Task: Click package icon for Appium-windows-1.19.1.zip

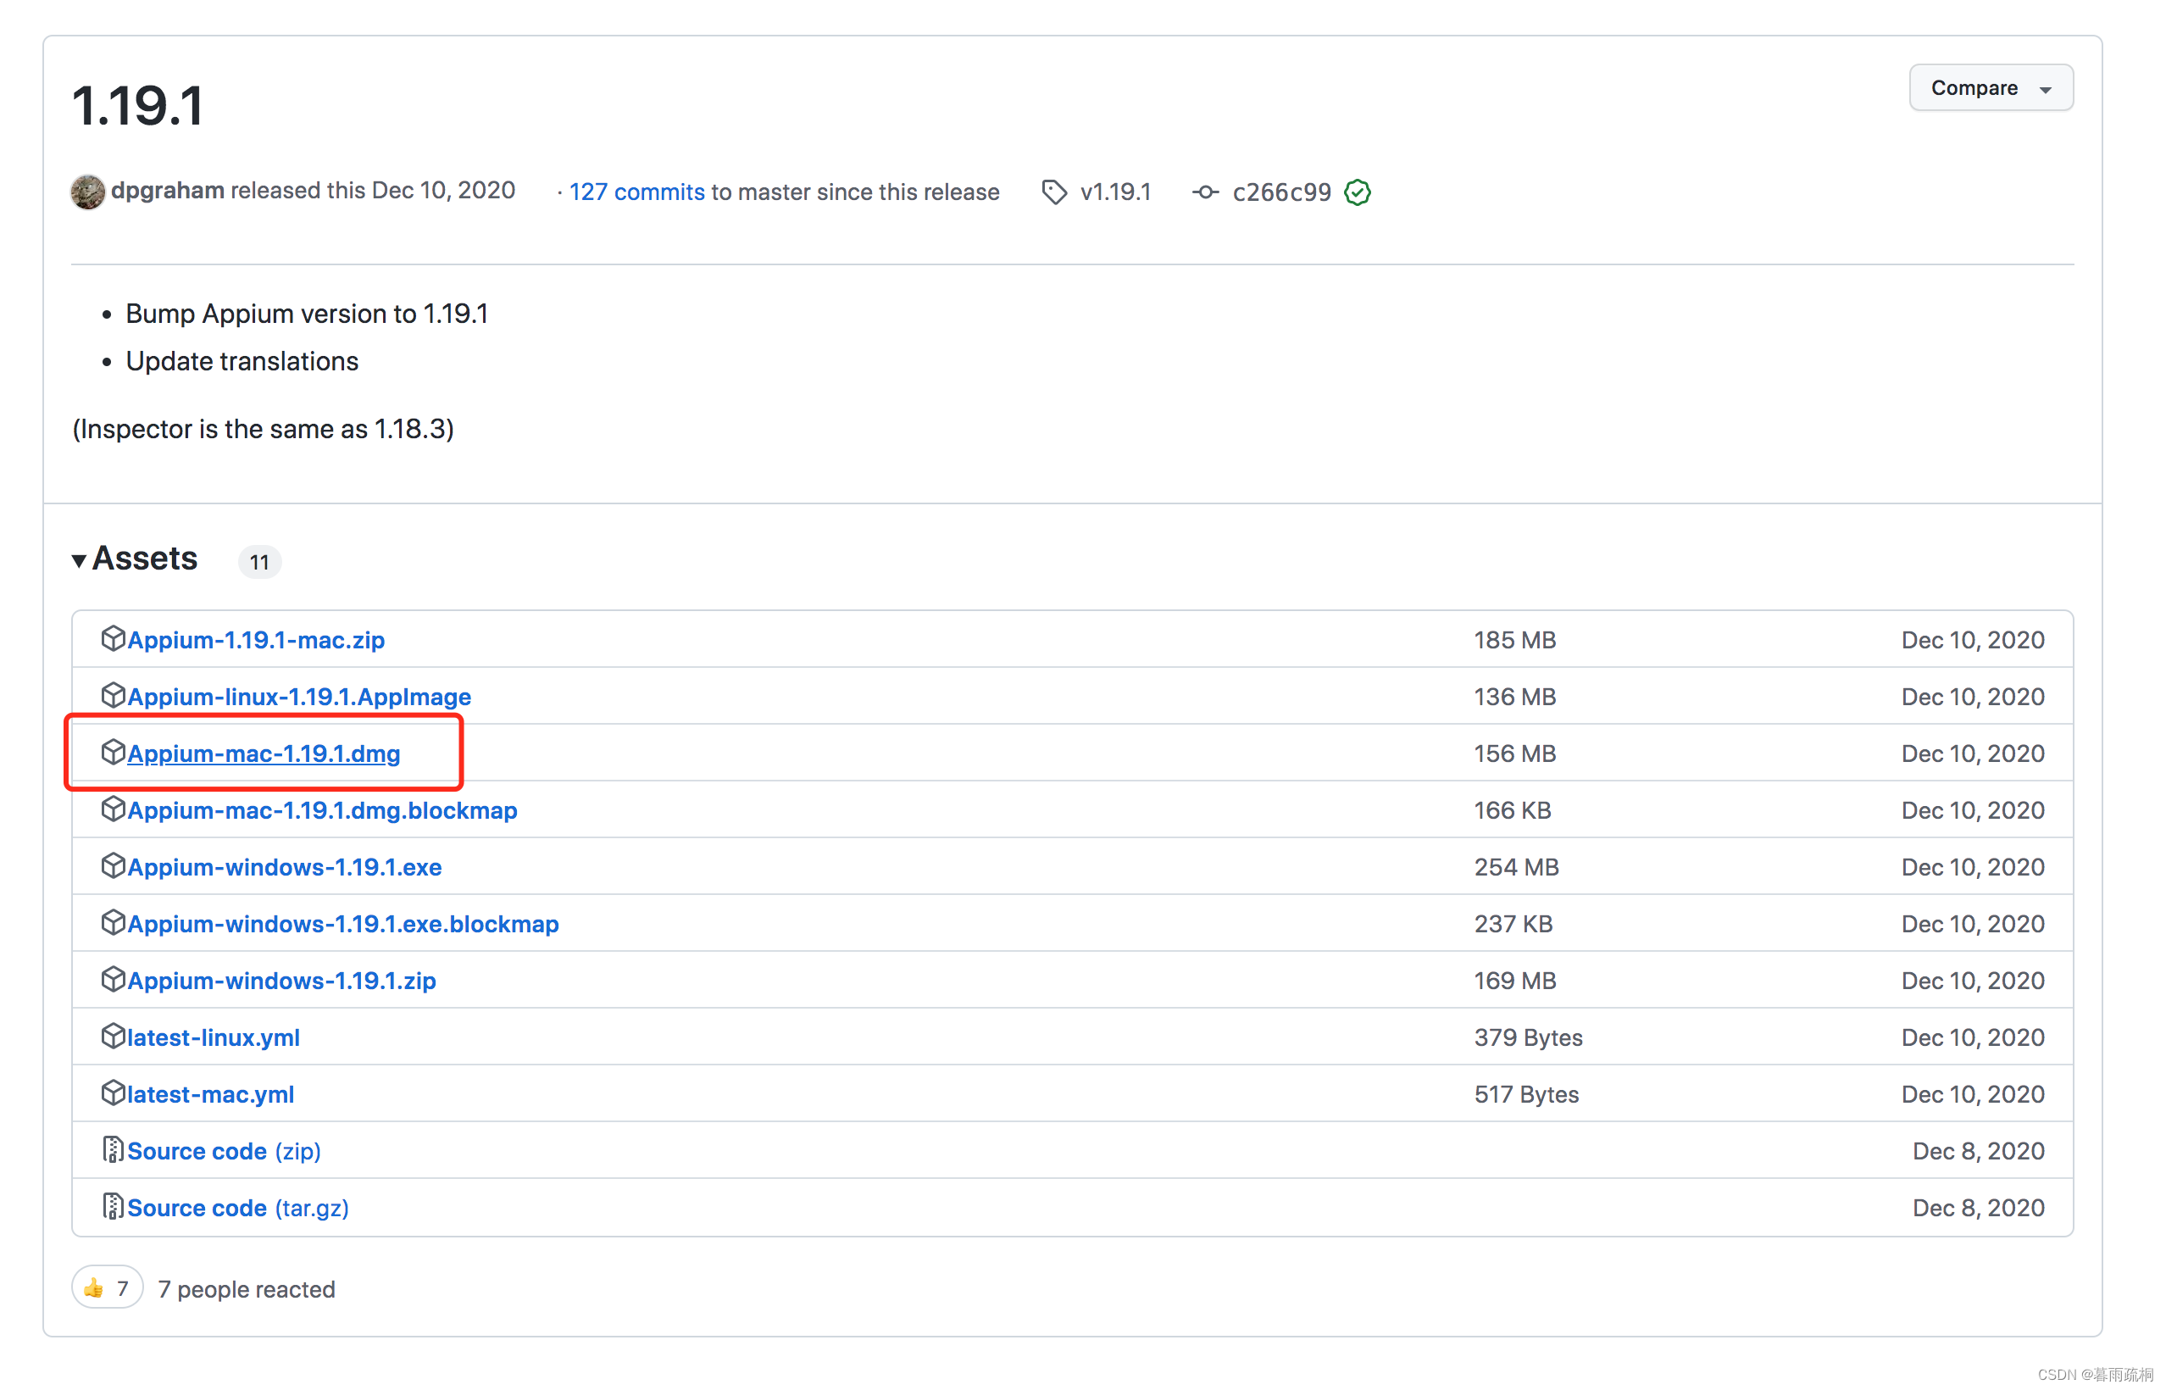Action: [113, 979]
